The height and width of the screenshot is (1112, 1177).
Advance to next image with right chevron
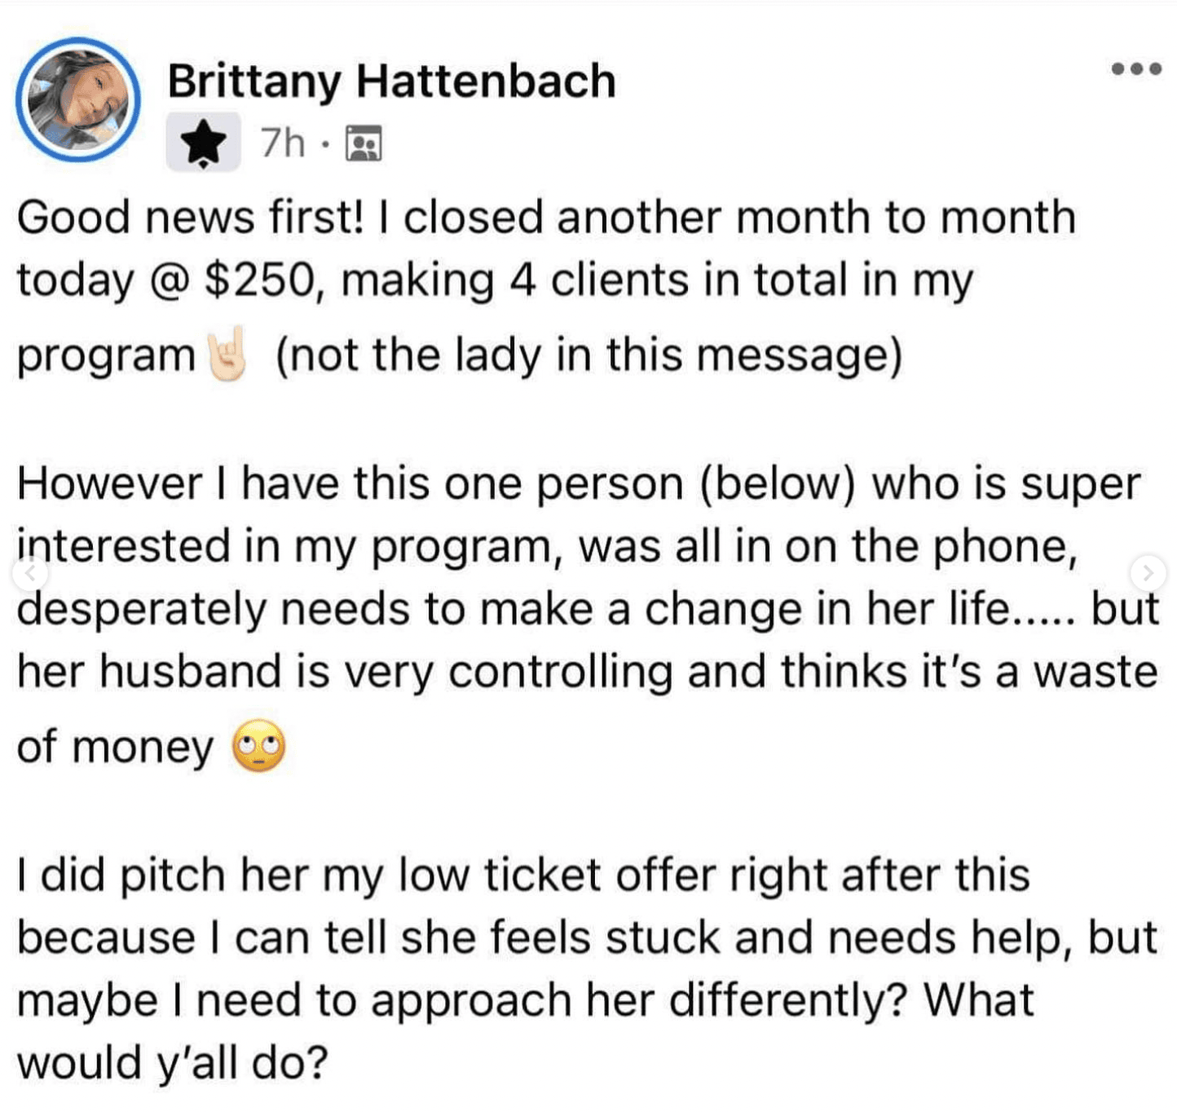pos(1148,573)
